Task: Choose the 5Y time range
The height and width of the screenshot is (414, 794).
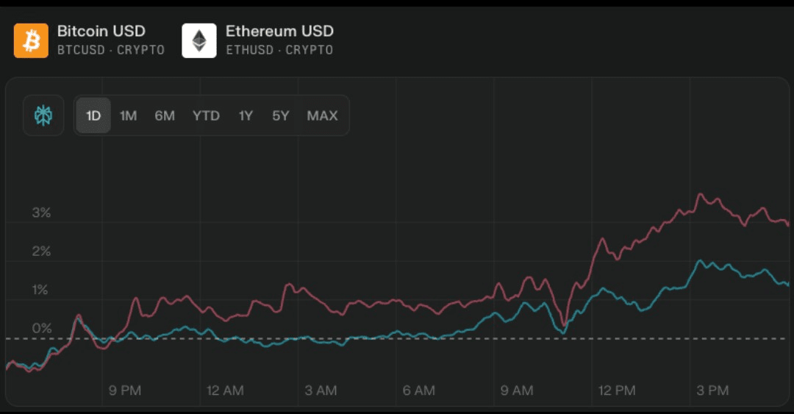Action: [x=280, y=115]
